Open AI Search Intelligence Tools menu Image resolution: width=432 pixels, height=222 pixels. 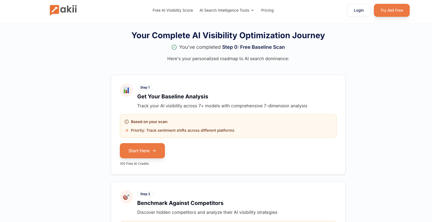[224, 10]
